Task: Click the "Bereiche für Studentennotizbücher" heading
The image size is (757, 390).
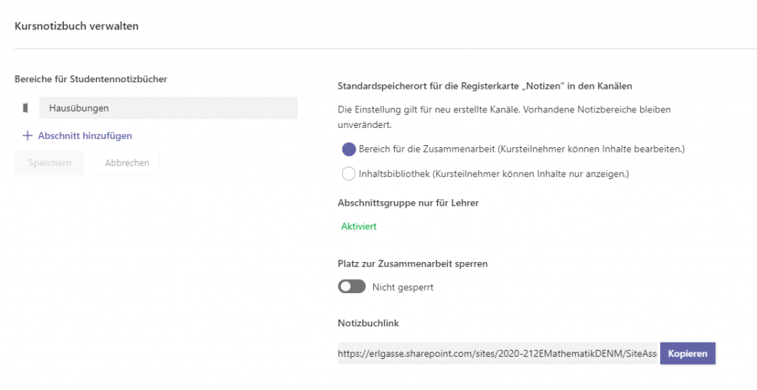Action: [90, 78]
